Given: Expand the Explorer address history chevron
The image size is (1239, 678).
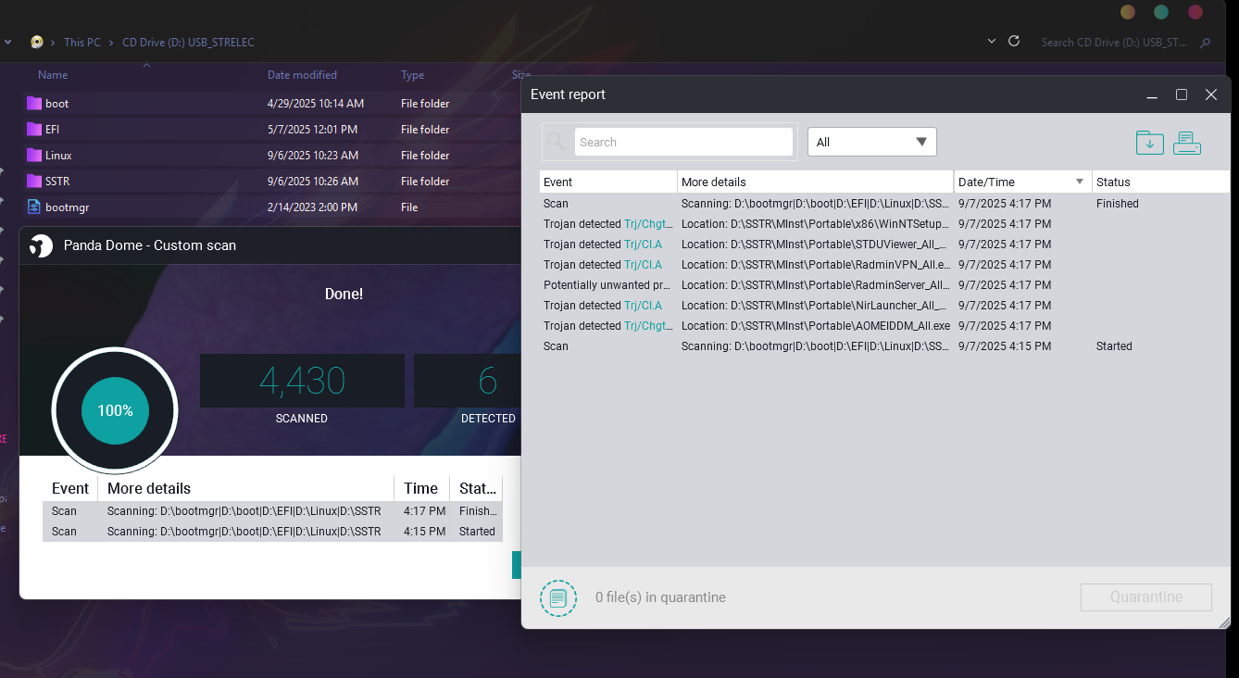Looking at the screenshot, I should pos(992,42).
